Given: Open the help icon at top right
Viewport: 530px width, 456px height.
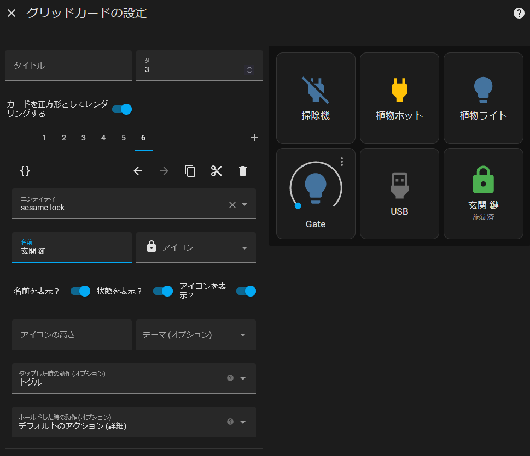Looking at the screenshot, I should click(519, 13).
